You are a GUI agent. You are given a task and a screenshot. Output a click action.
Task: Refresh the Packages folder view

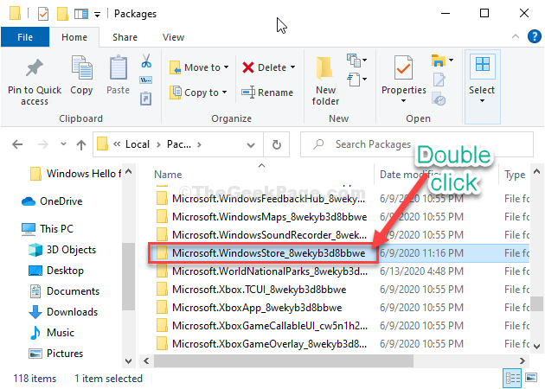pos(277,144)
